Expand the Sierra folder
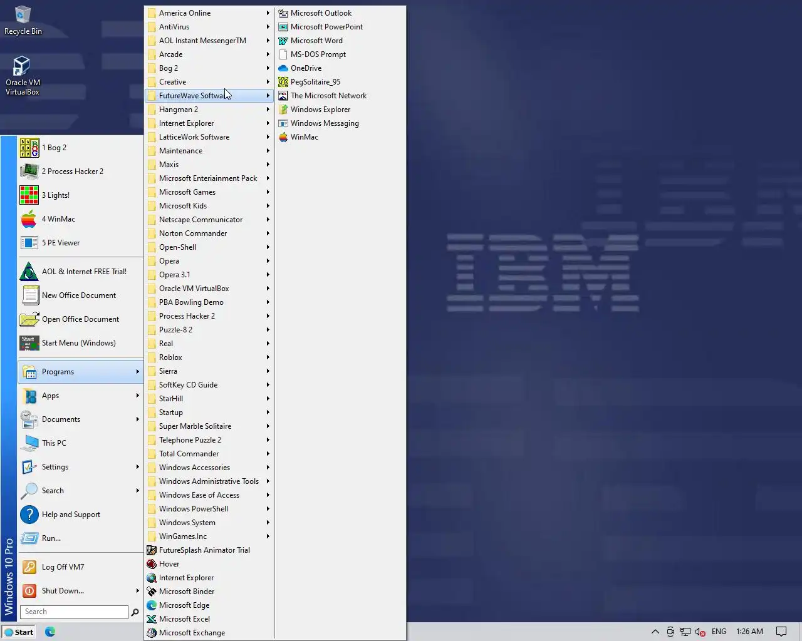 (x=209, y=371)
